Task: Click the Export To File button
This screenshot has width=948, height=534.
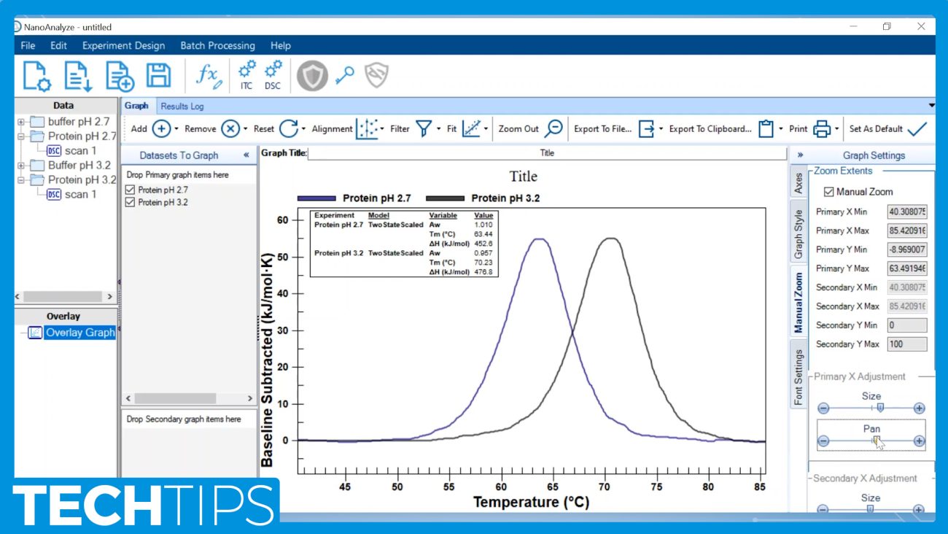Action: [602, 129]
